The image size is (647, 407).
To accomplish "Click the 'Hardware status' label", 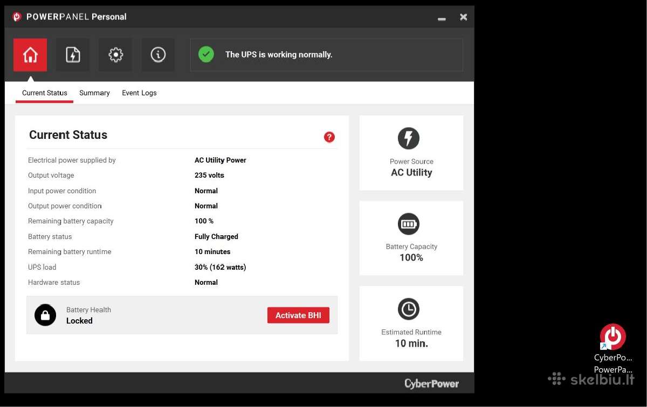I will point(54,283).
